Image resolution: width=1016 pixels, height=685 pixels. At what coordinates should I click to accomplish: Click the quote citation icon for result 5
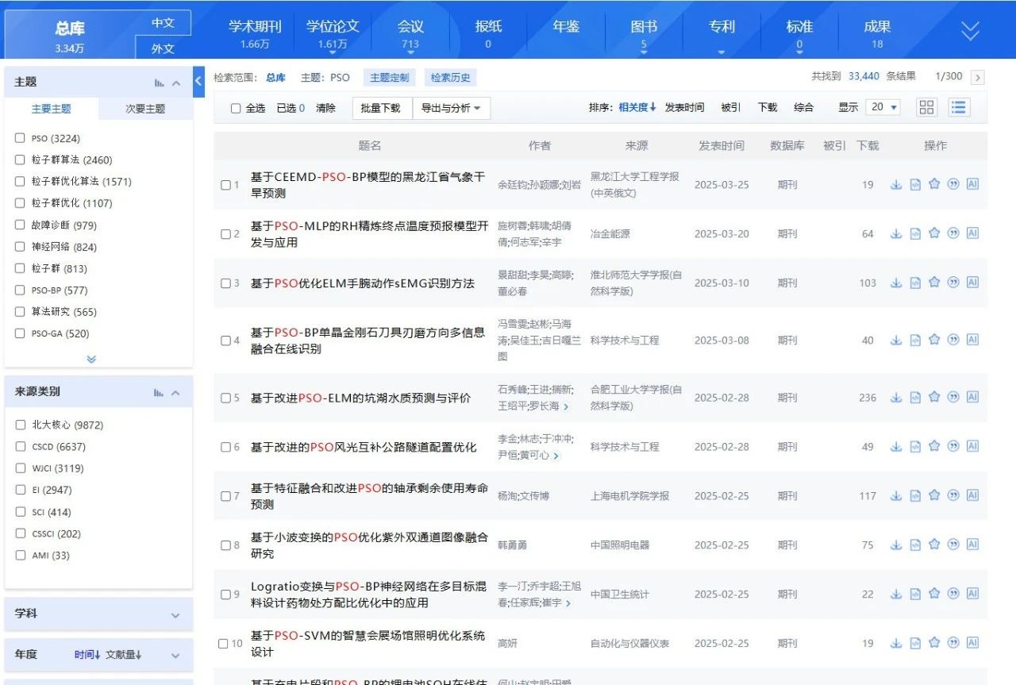pyautogui.click(x=953, y=397)
